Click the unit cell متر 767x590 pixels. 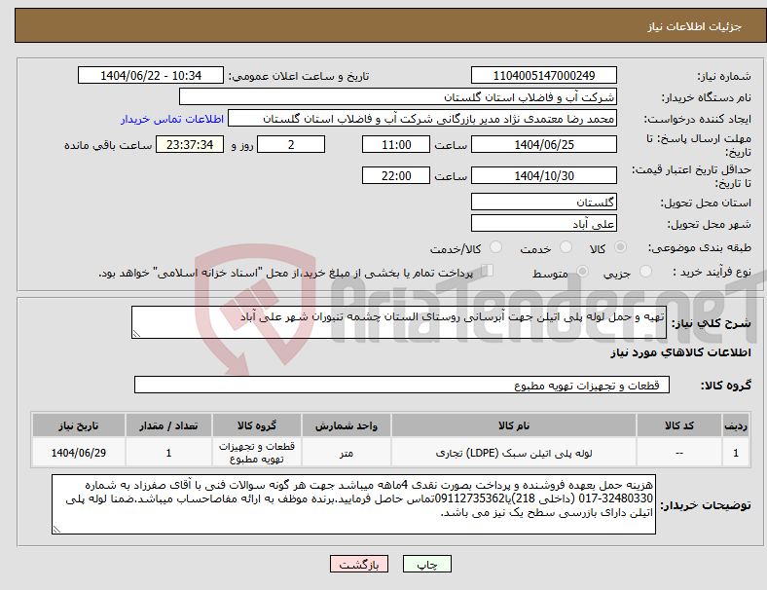click(347, 453)
